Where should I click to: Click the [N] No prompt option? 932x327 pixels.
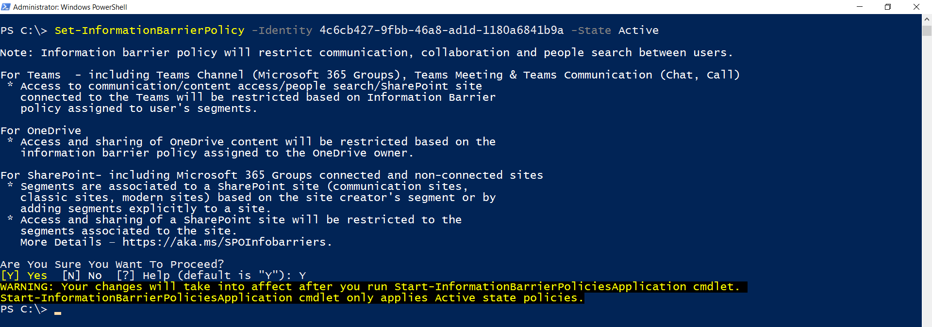(x=82, y=276)
